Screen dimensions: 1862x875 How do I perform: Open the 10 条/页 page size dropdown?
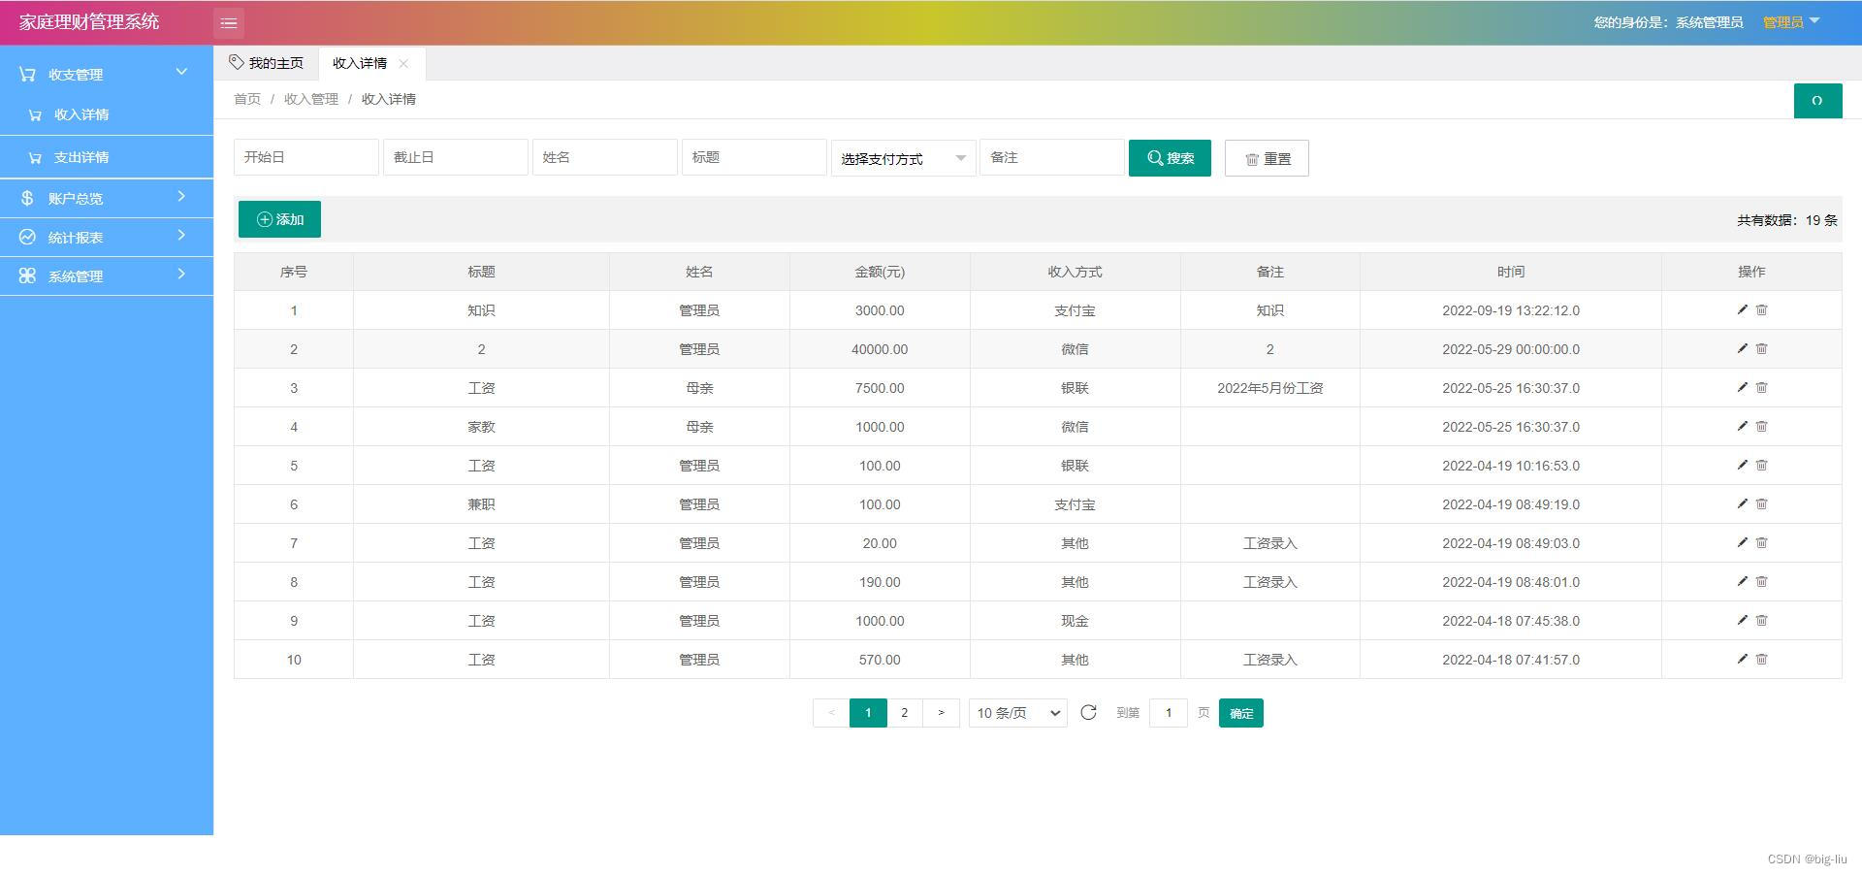(x=1017, y=713)
